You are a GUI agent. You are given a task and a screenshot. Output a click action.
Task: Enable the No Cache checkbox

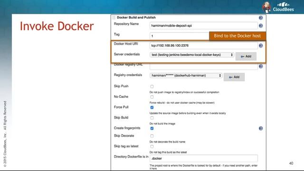152,97
